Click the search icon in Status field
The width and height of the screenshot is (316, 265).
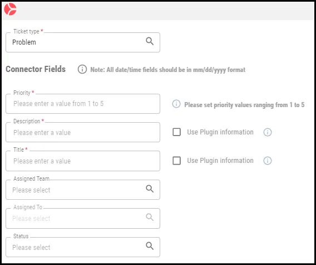pyautogui.click(x=150, y=246)
